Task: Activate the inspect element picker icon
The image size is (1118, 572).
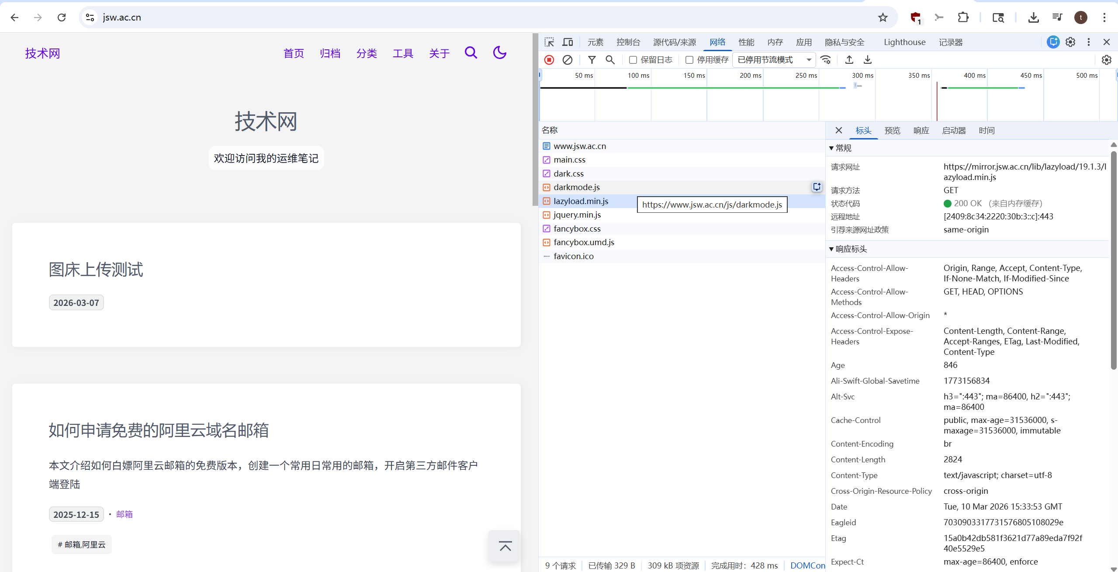Action: coord(549,42)
